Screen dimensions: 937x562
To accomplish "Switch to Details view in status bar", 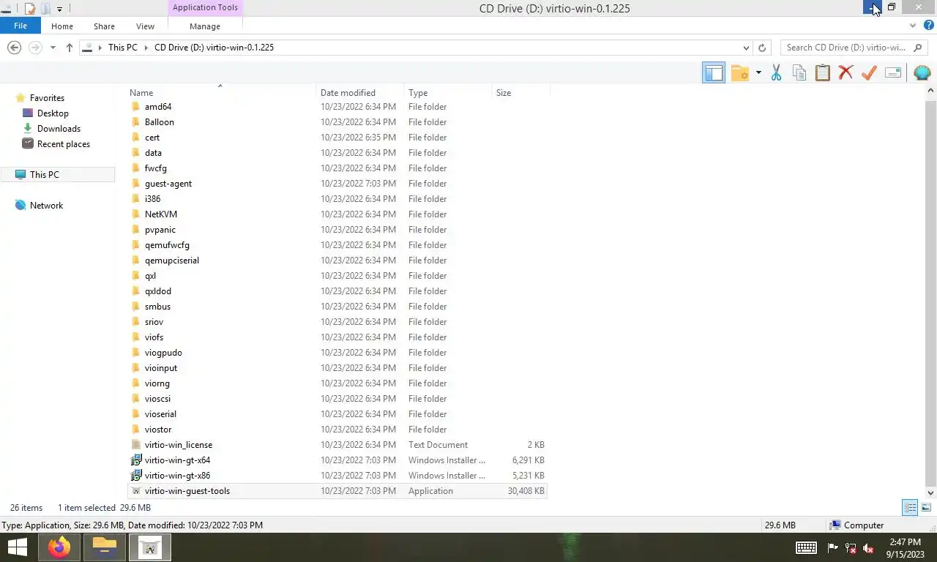I will pos(910,508).
